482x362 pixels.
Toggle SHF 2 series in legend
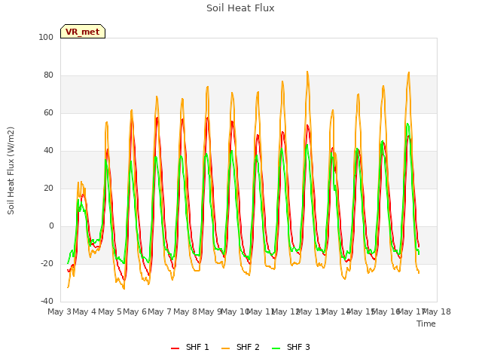240,347
